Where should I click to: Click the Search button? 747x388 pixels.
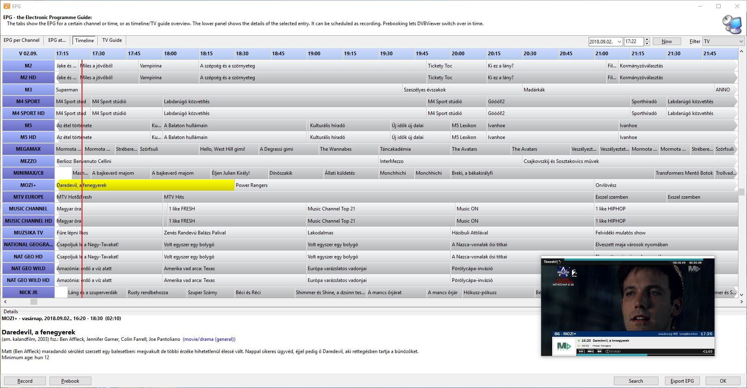(x=636, y=381)
